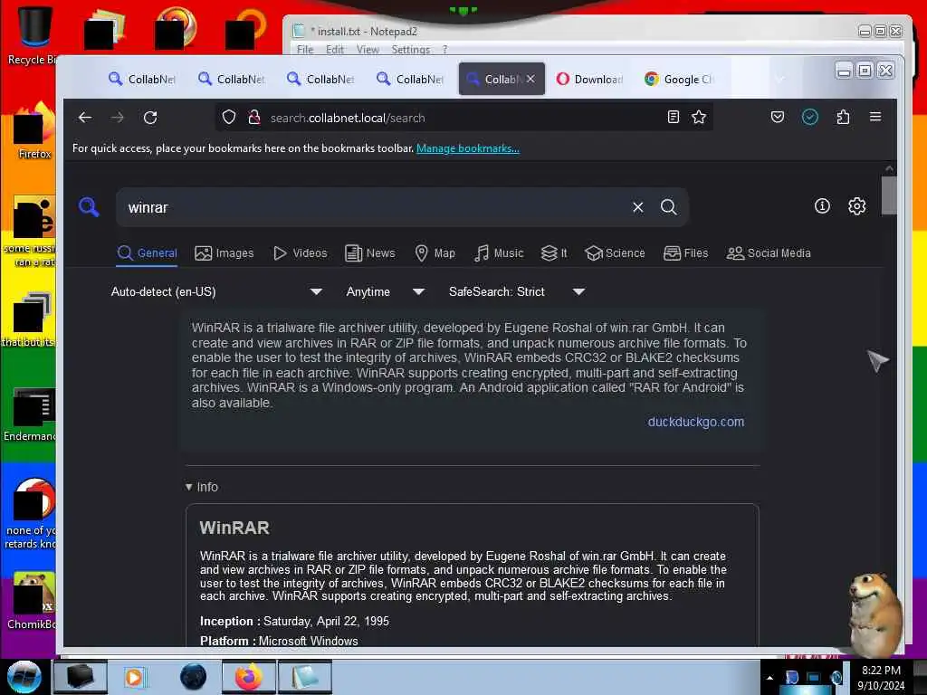Select the Videos search category

point(301,253)
